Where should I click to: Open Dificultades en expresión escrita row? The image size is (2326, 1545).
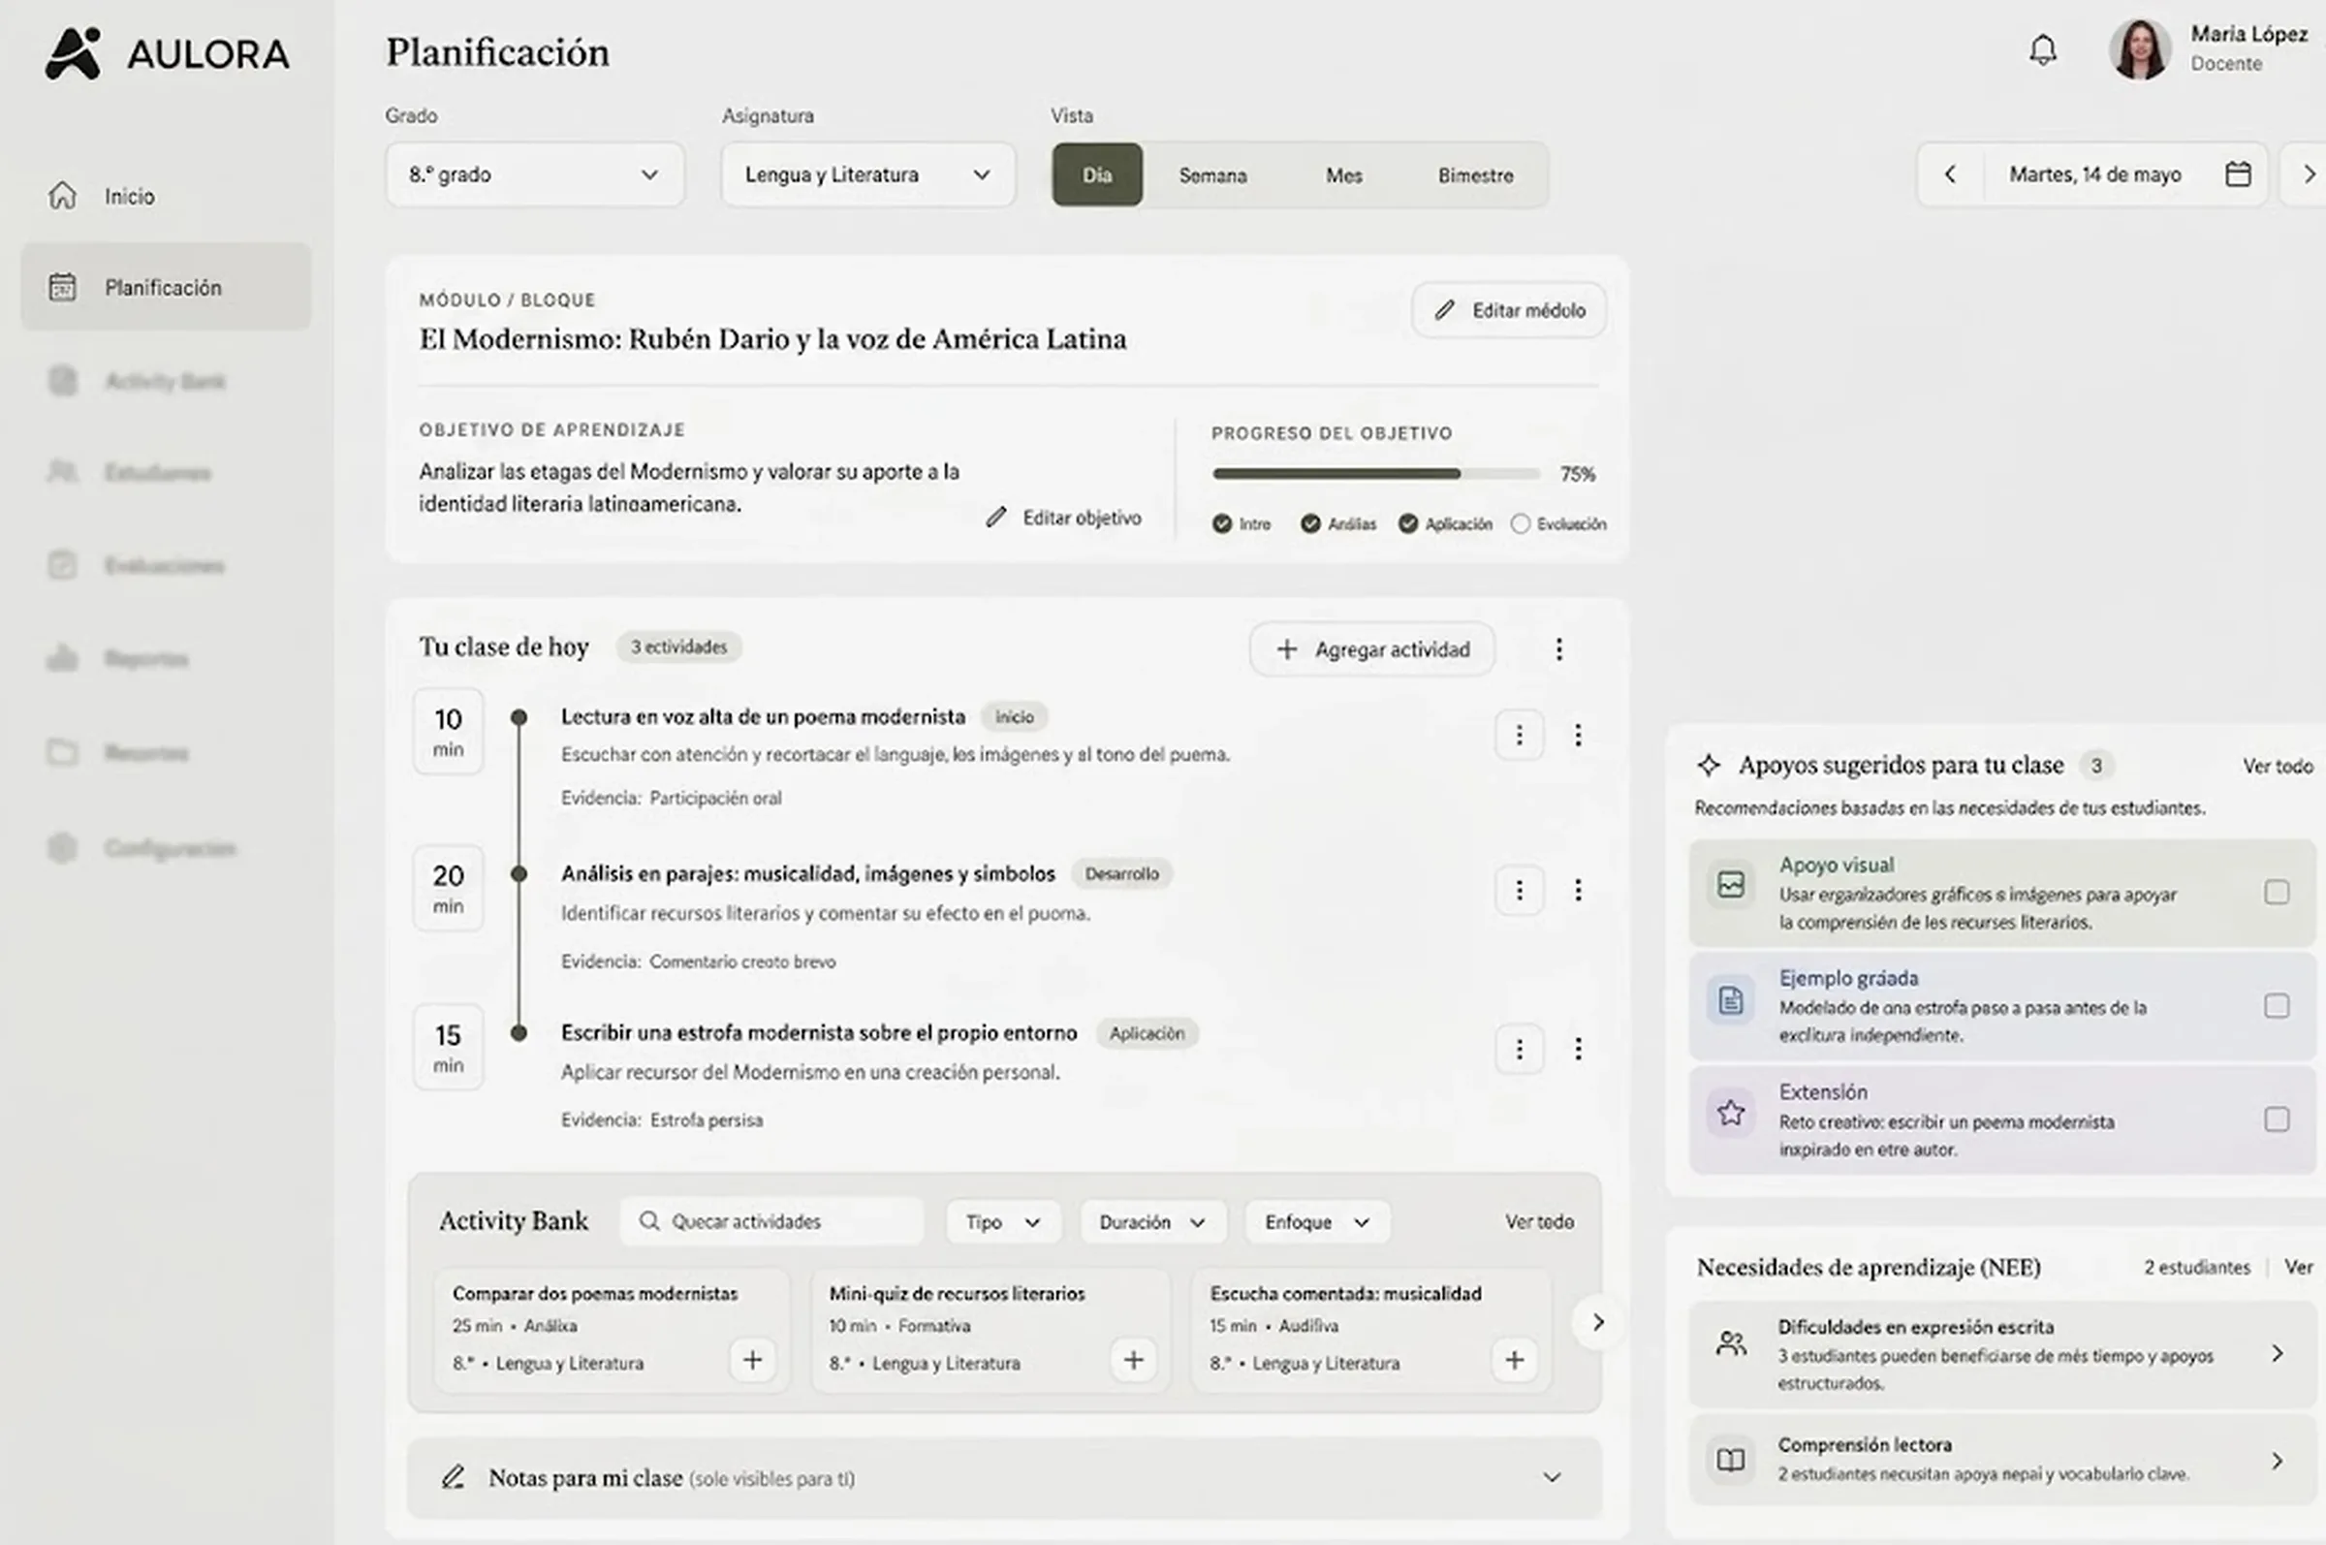pos(2002,1354)
